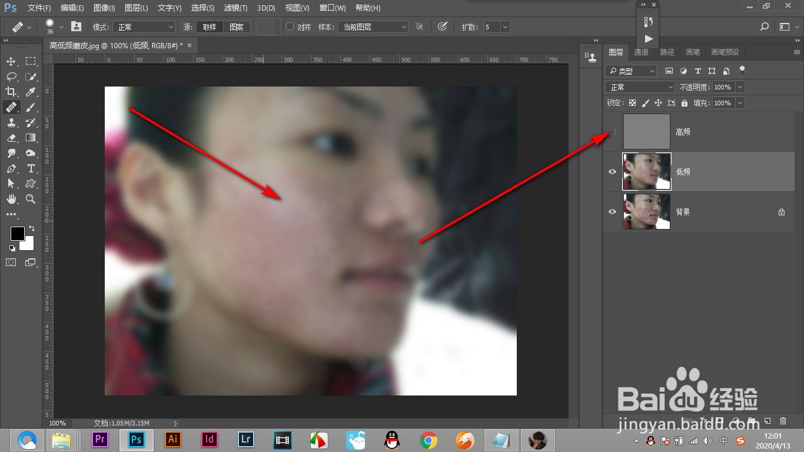Select the Eraser tool
Screen dimensions: 804x452
[11, 138]
